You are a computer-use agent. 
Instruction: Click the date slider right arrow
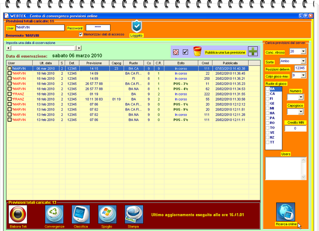pyautogui.click(x=79, y=48)
